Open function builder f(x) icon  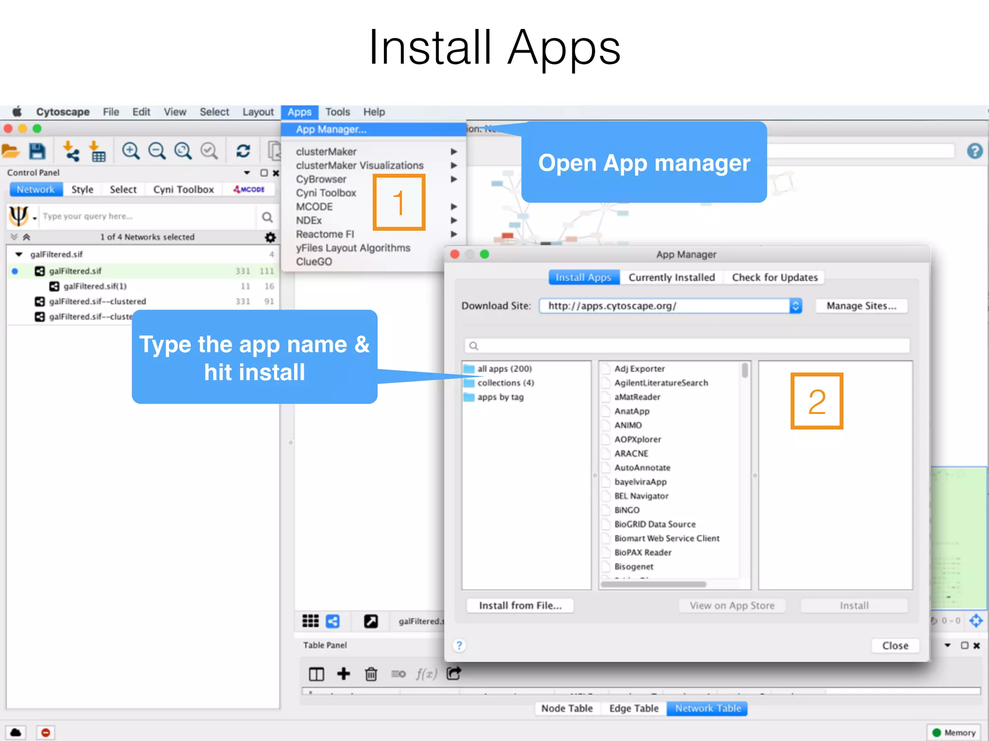(427, 673)
